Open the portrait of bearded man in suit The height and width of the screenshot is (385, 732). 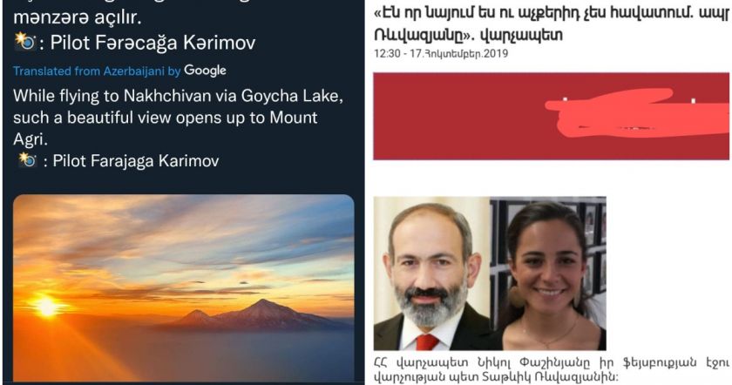click(432, 274)
